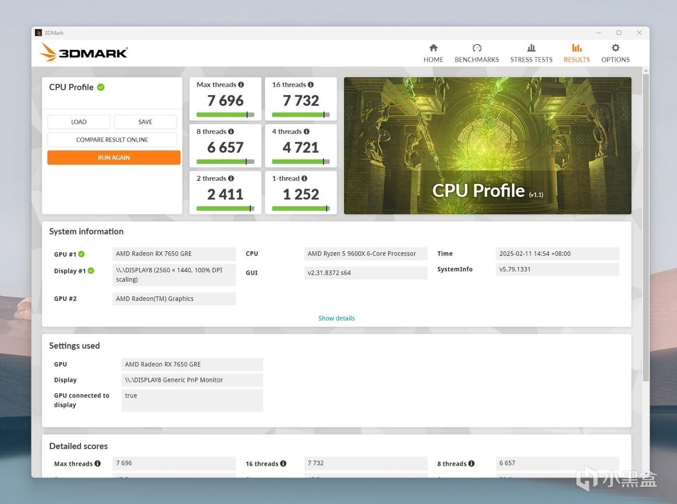Click the AMD Radeon(TM) Graphics GPU #2 value
This screenshot has height=504, width=677.
[174, 299]
